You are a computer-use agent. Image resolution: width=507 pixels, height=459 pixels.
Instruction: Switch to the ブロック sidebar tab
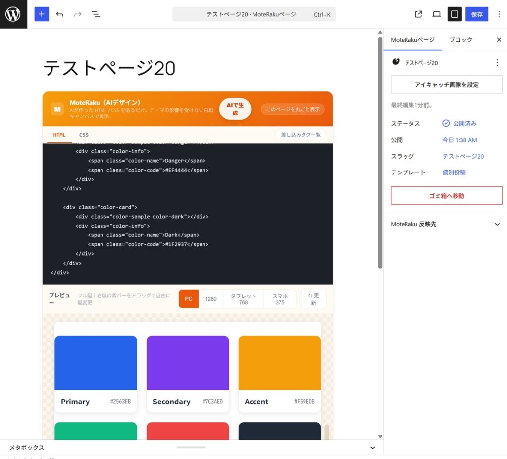point(460,40)
